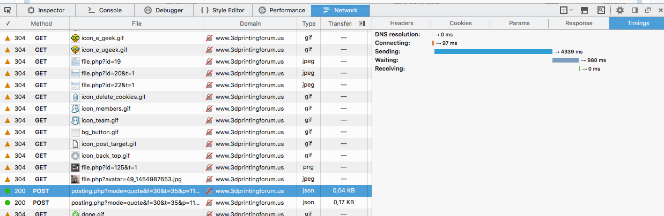Sort requests by Method column
This screenshot has width=664, height=216.
coord(41,24)
